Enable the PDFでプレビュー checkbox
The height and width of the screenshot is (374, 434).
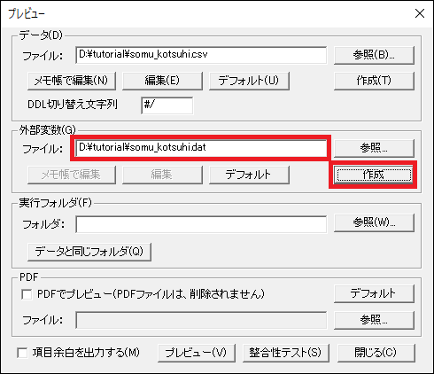(x=27, y=294)
